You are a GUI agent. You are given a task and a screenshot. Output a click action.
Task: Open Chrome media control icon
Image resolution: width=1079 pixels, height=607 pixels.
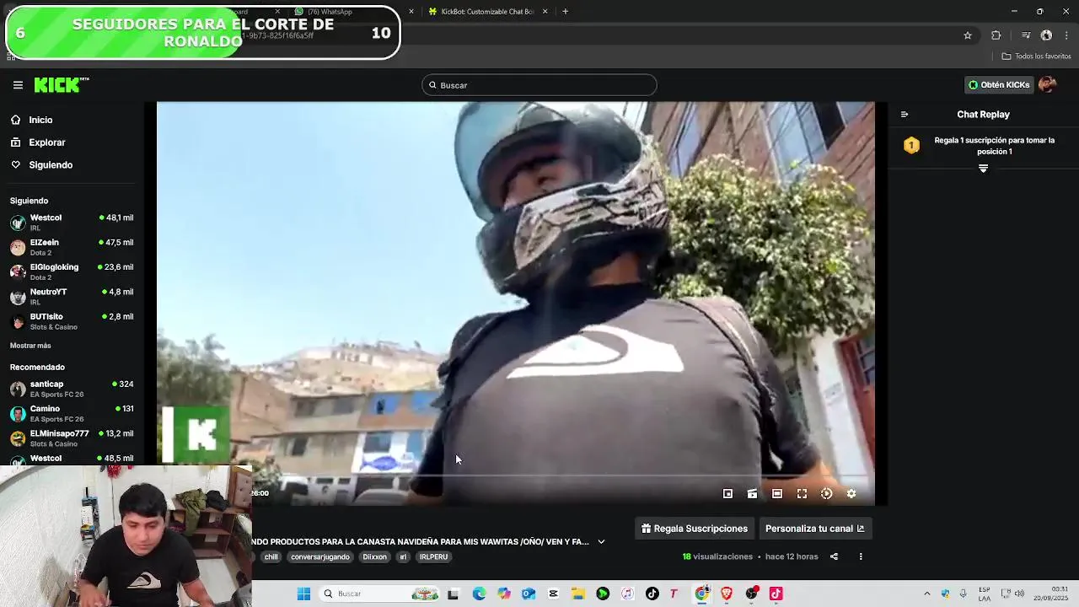pos(1026,35)
